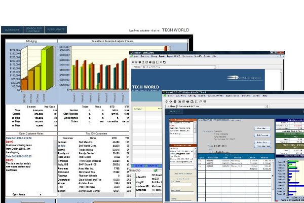The height and width of the screenshot is (203, 304).
Task: Click the back arrow icon in front Conetic window toolbar
Action: pos(167,101)
